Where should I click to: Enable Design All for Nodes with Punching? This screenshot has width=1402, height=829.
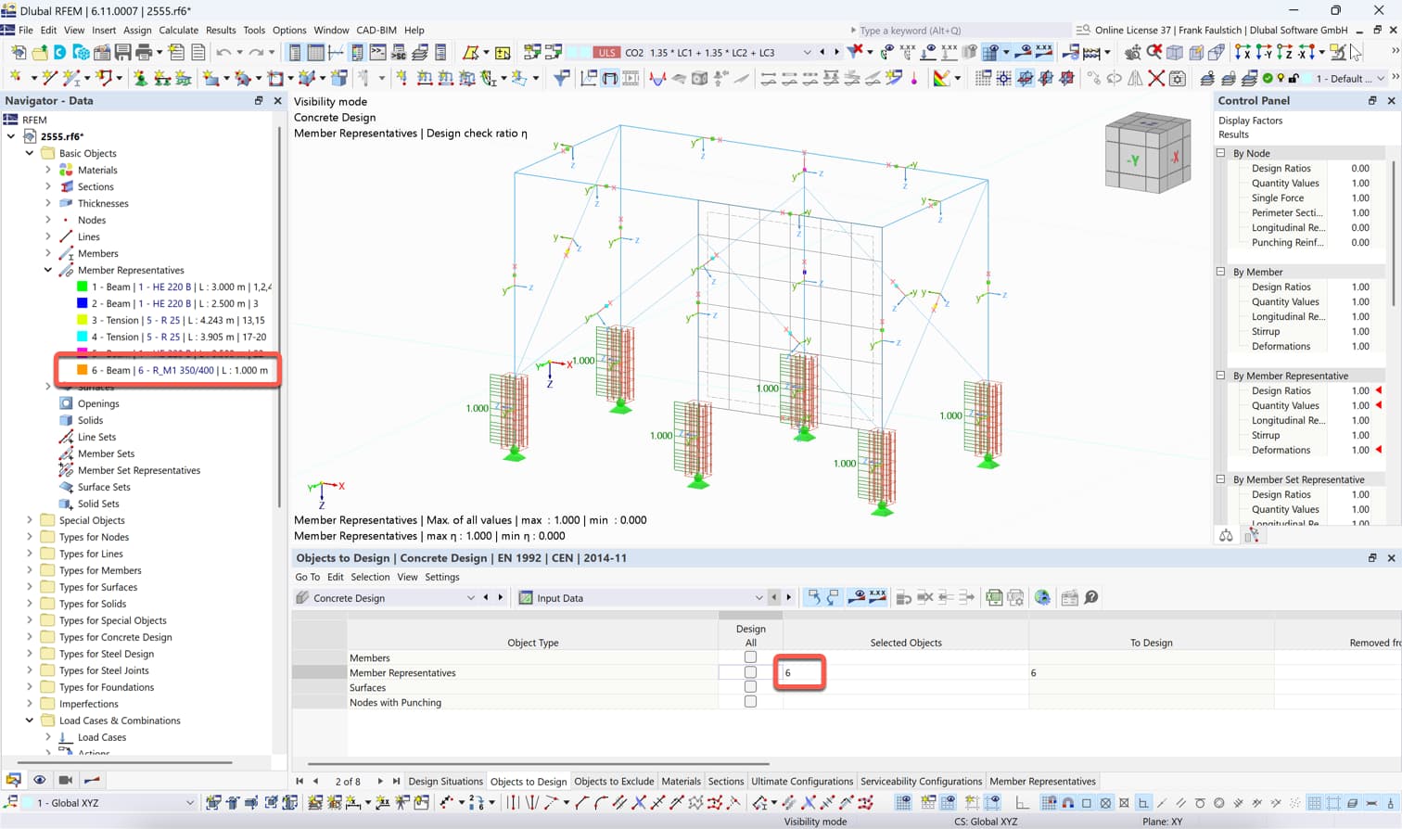pyautogui.click(x=750, y=702)
